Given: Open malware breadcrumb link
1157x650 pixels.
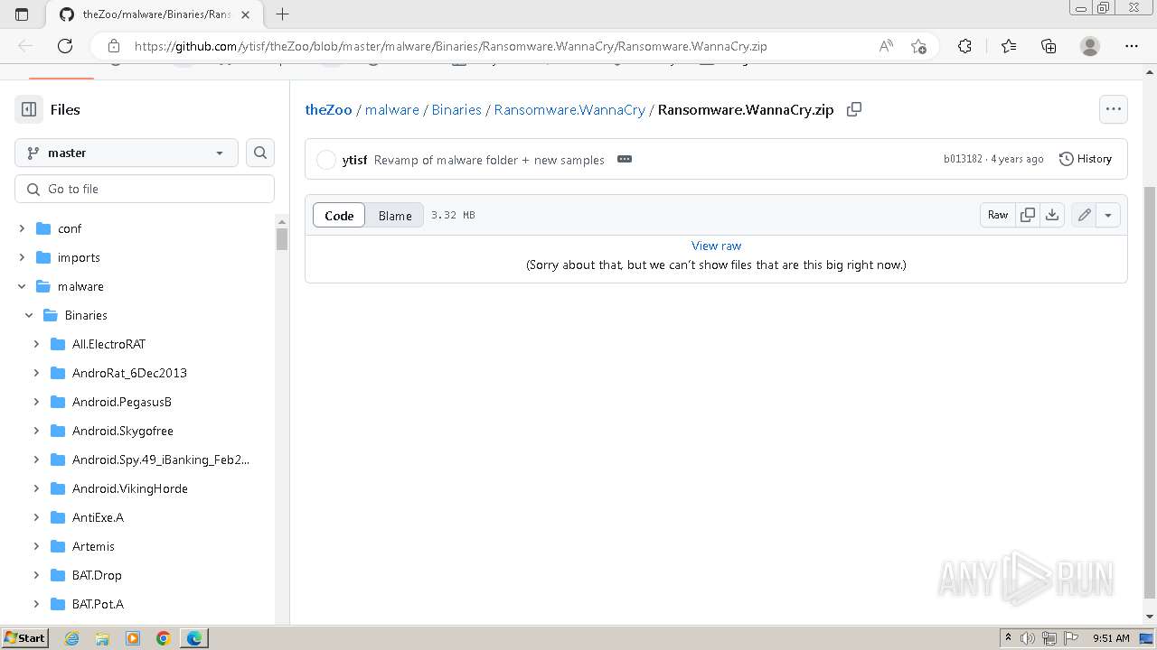Looking at the screenshot, I should tap(392, 109).
